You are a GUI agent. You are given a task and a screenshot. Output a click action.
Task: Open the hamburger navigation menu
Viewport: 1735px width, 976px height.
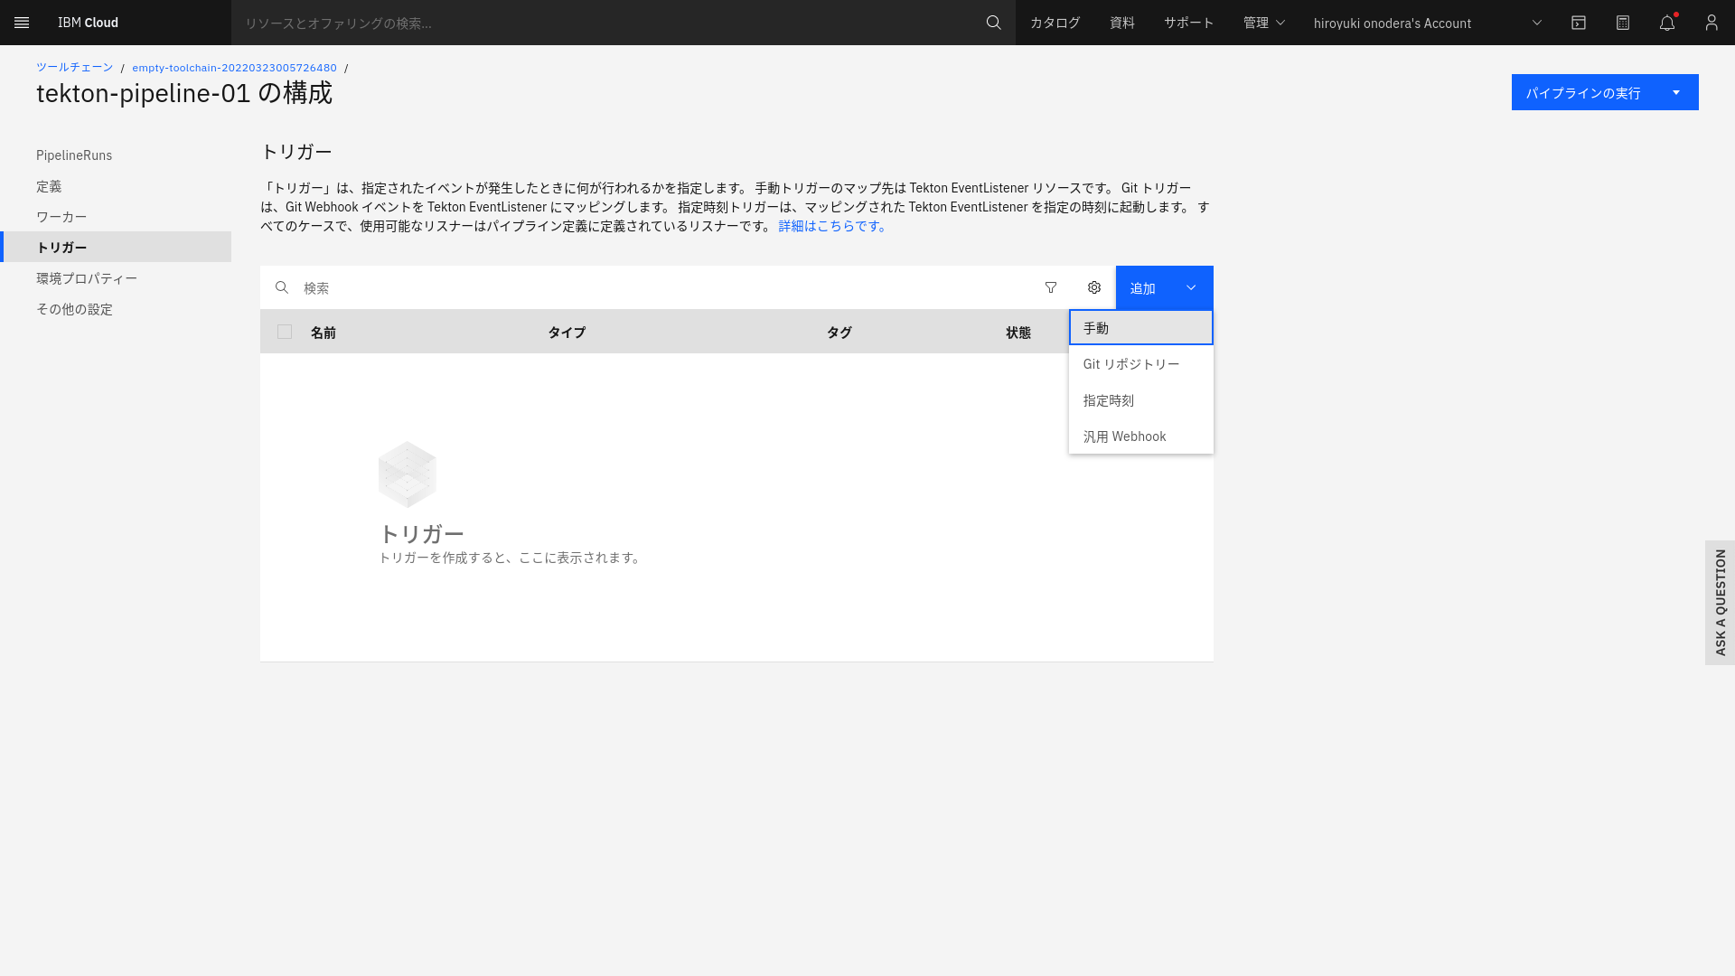click(21, 23)
